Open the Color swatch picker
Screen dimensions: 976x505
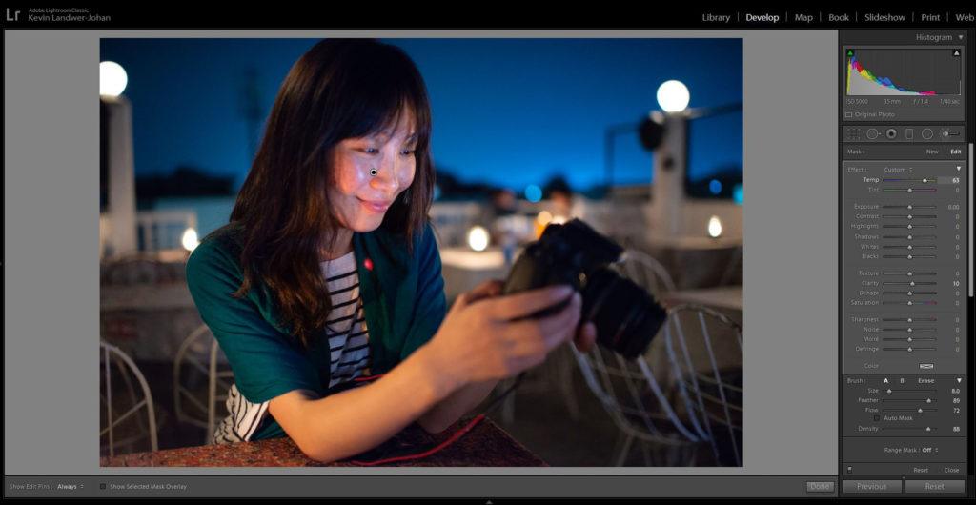[x=925, y=366]
